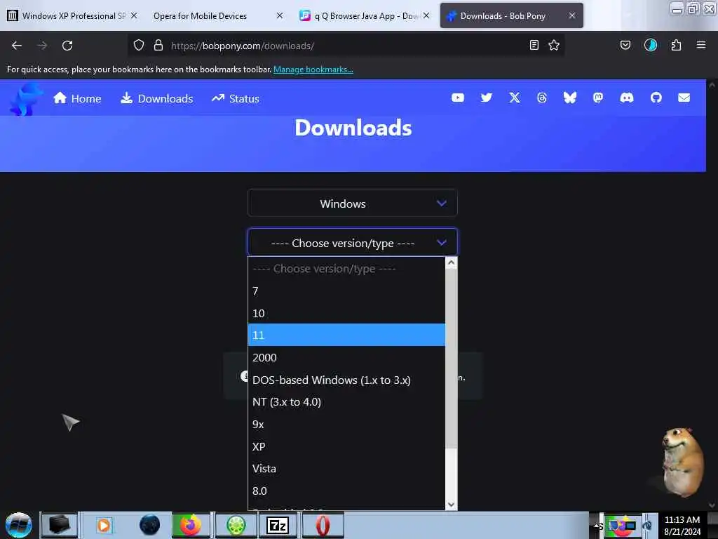
Task: Open the Bluesky butterfly icon link
Action: 569,98
